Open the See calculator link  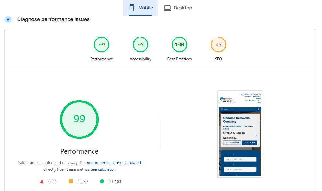pos(103,169)
